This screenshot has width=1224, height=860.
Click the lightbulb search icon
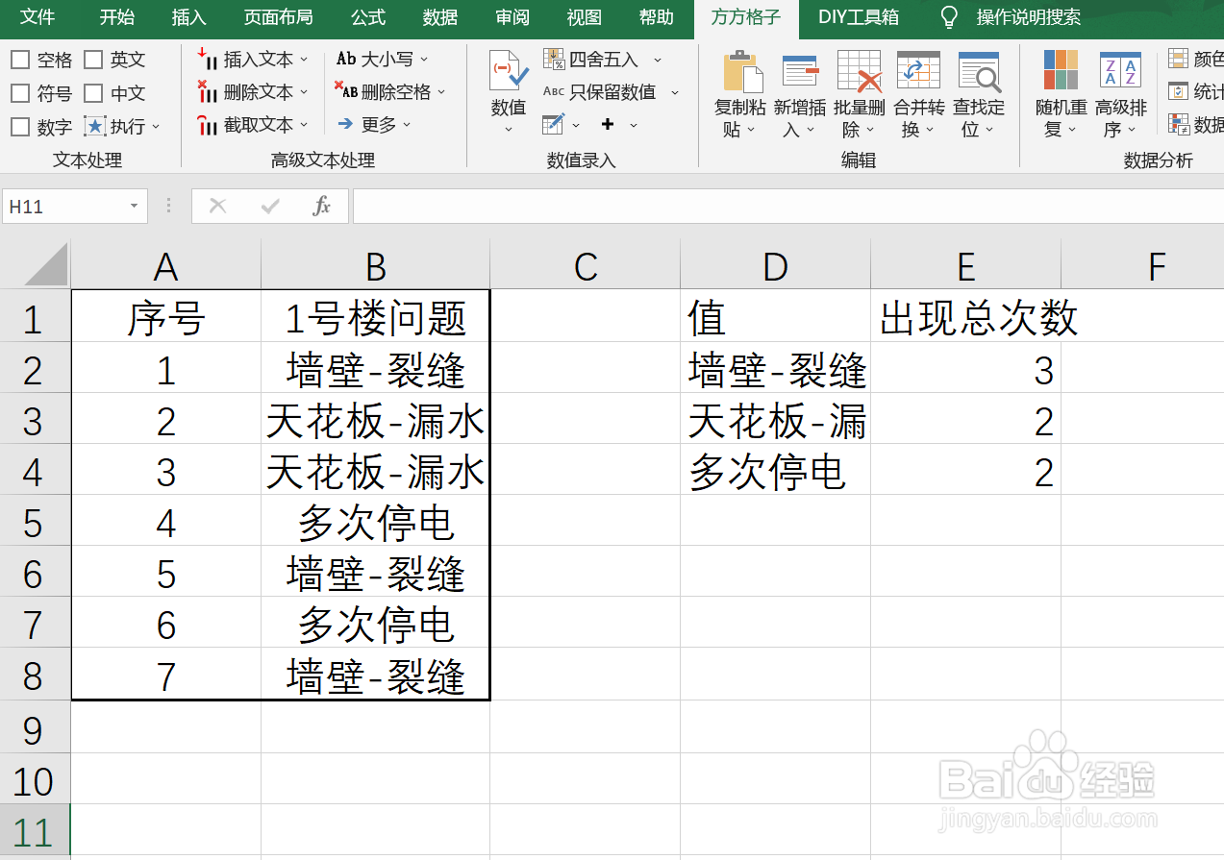pos(949,17)
